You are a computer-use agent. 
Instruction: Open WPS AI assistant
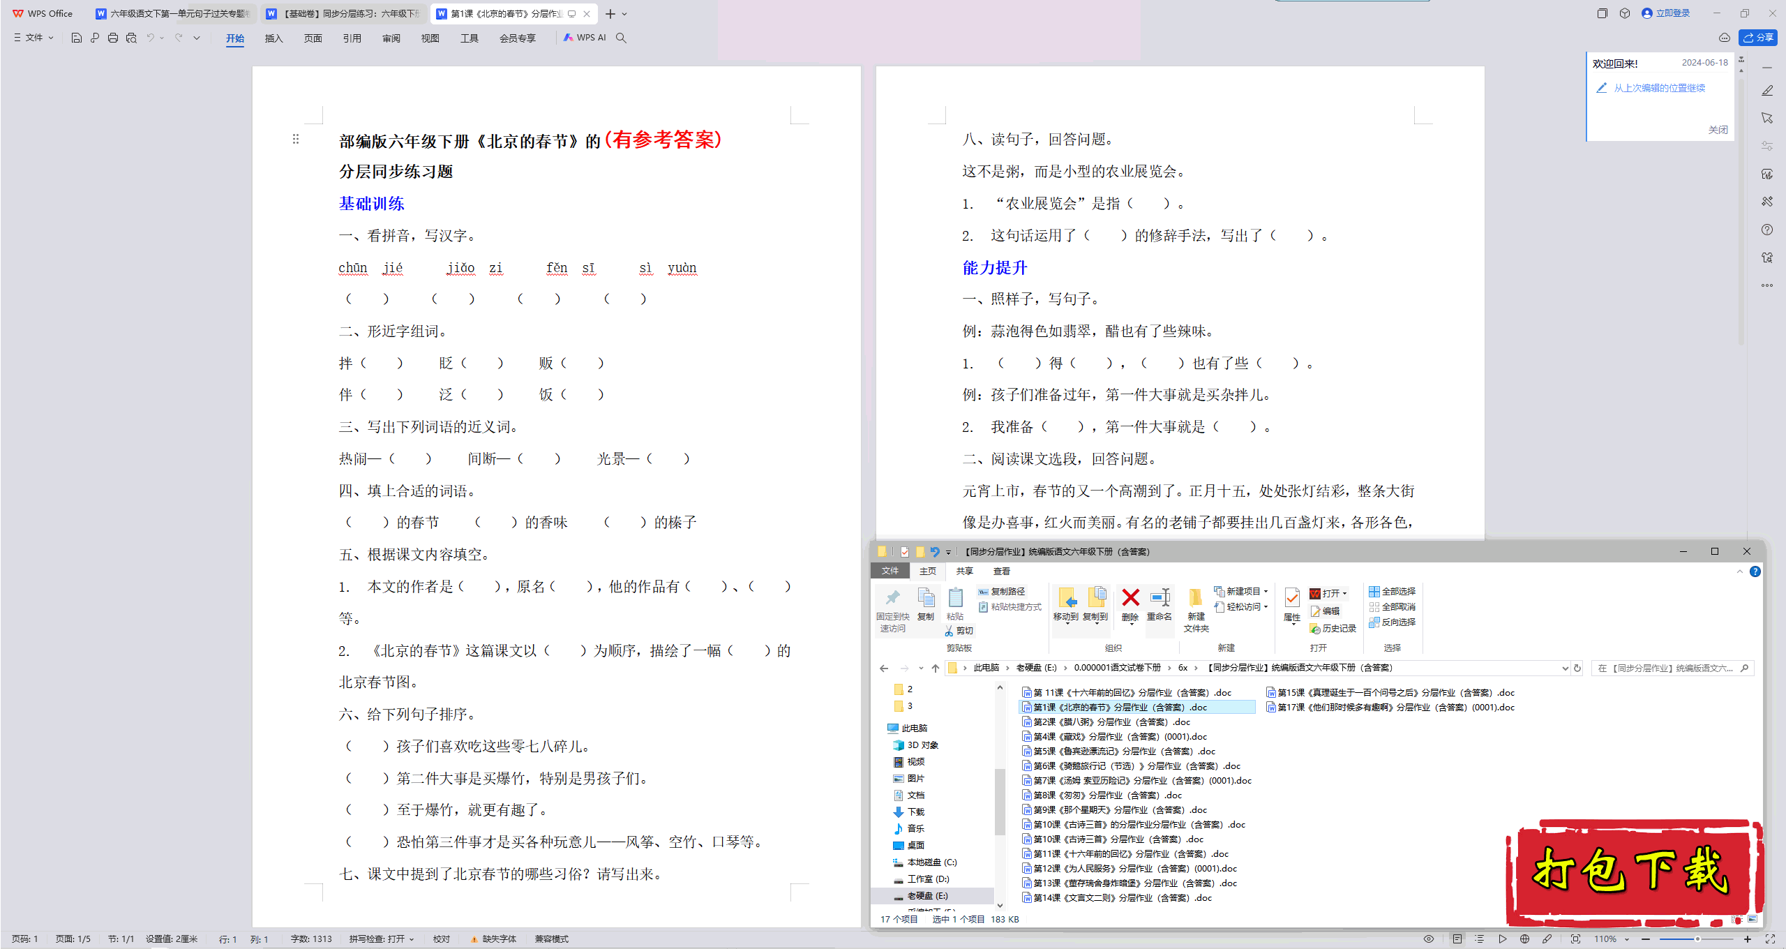pos(585,38)
